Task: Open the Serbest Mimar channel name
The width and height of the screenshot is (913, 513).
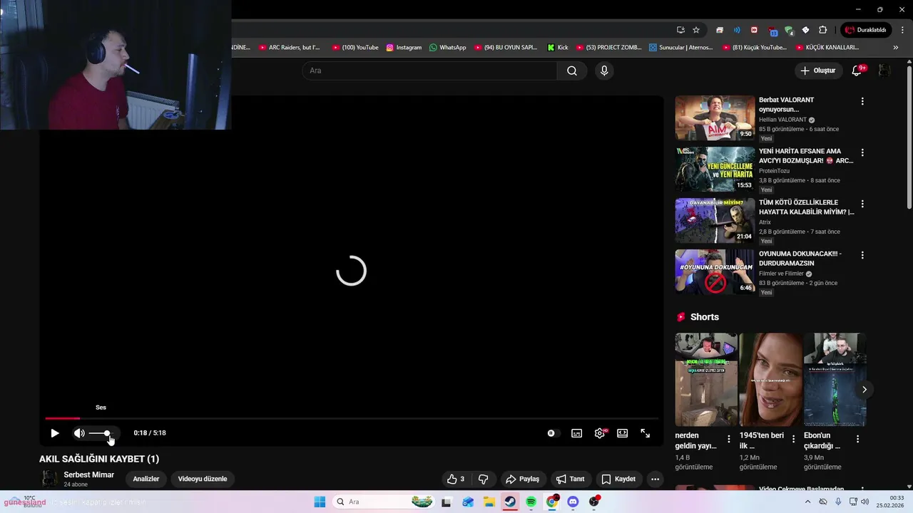Action: coord(89,475)
